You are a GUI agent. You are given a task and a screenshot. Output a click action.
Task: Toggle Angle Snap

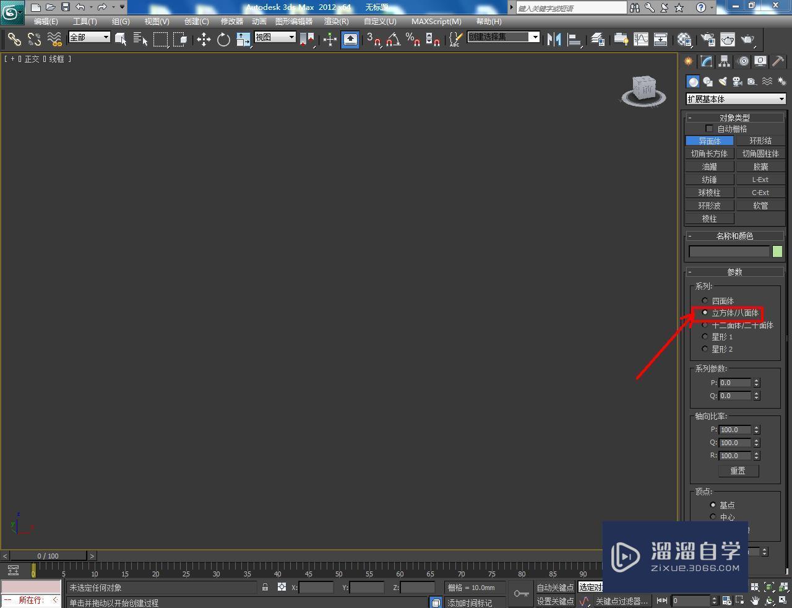tap(393, 39)
